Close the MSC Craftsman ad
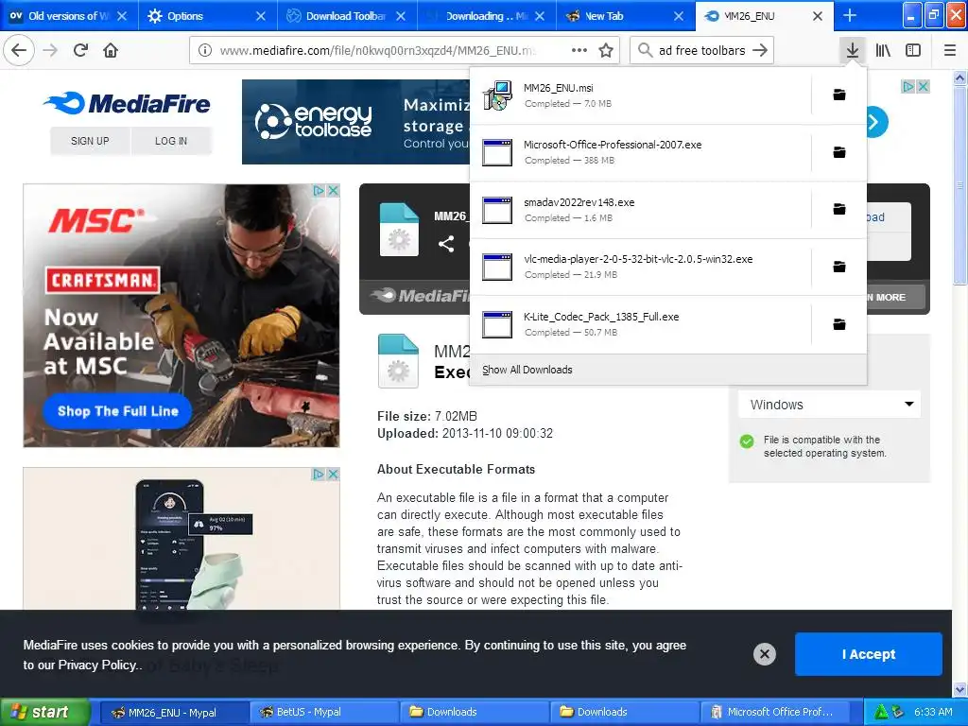The image size is (968, 726). pyautogui.click(x=334, y=191)
